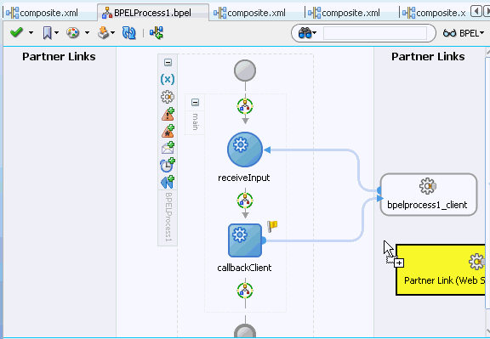The height and width of the screenshot is (339, 490).
Task: Click the bookmark icon in toolbar
Action: coord(47,32)
